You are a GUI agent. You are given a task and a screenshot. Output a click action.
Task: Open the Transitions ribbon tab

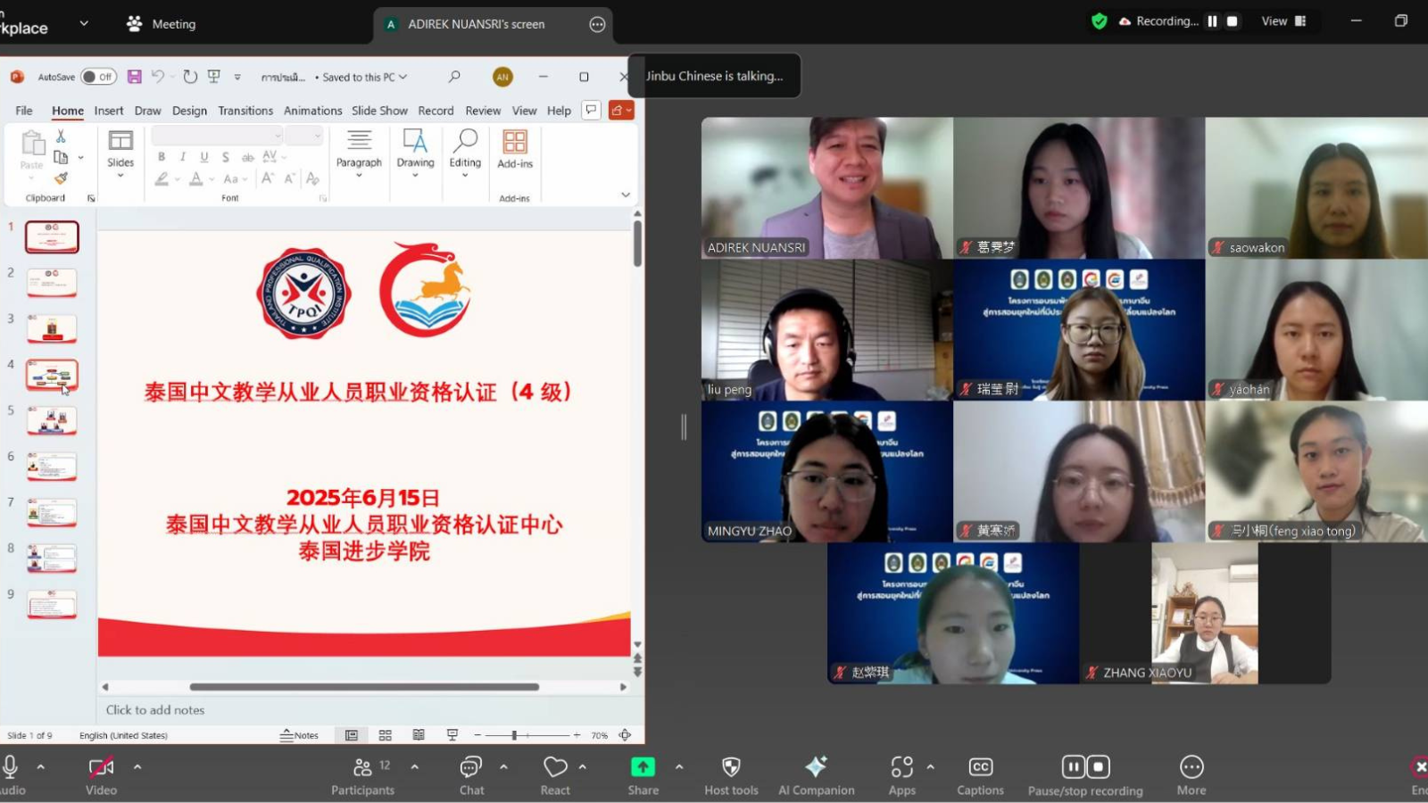coord(245,111)
